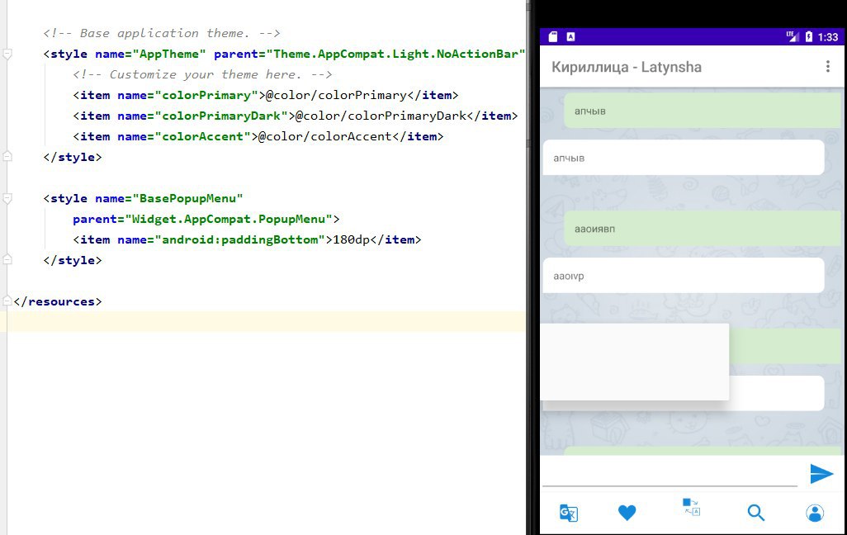Tap the keyboard 'A' status bar icon
Screen dimensions: 847x535
point(571,37)
